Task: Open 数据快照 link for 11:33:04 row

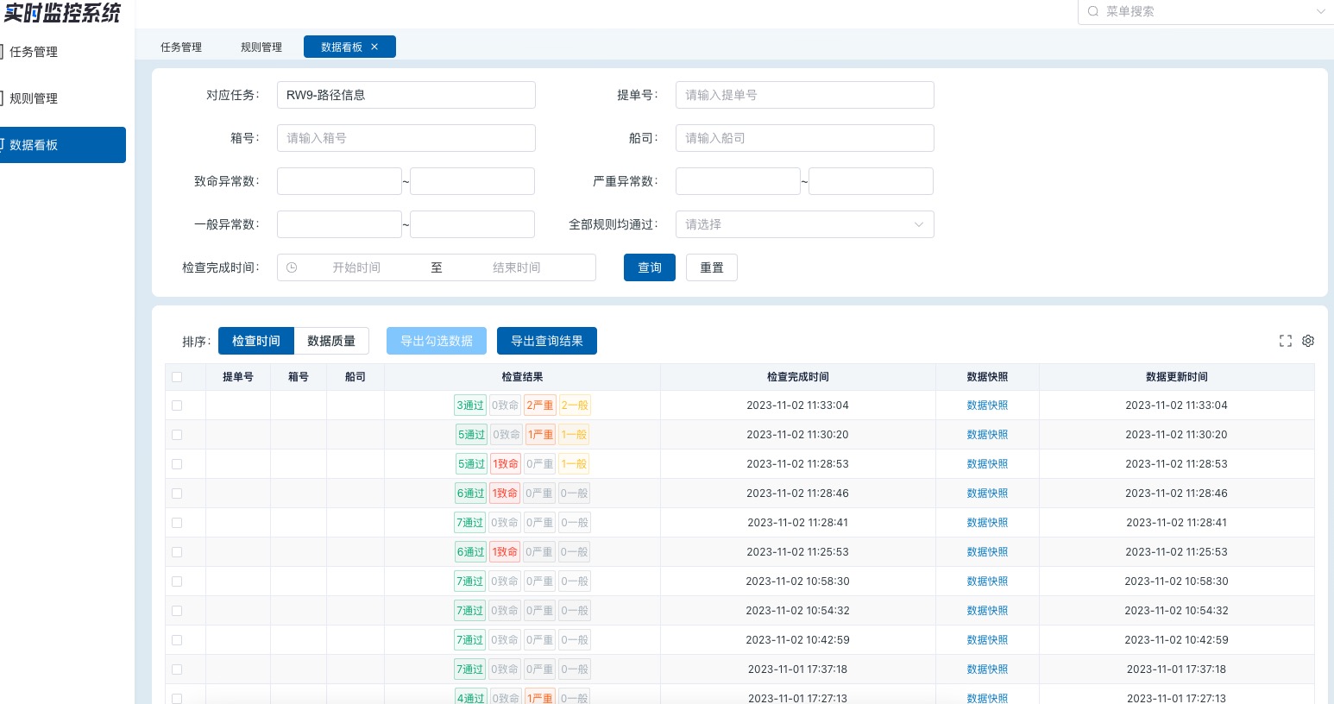Action: [x=987, y=405]
